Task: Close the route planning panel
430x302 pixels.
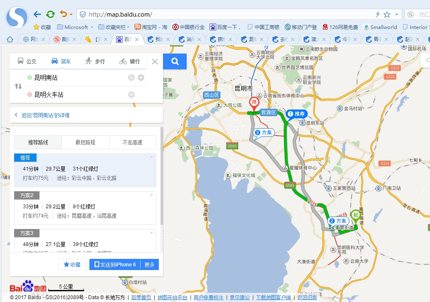Action: (x=155, y=61)
